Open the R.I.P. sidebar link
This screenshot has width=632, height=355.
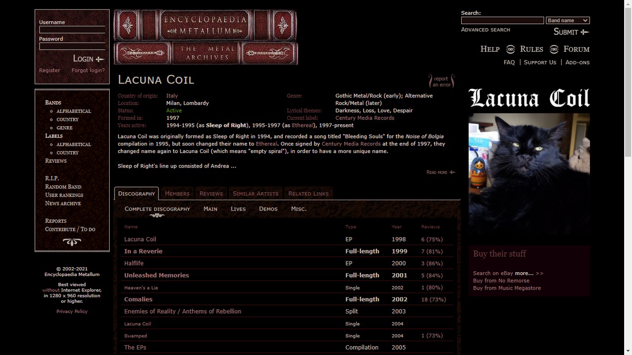[x=52, y=178]
